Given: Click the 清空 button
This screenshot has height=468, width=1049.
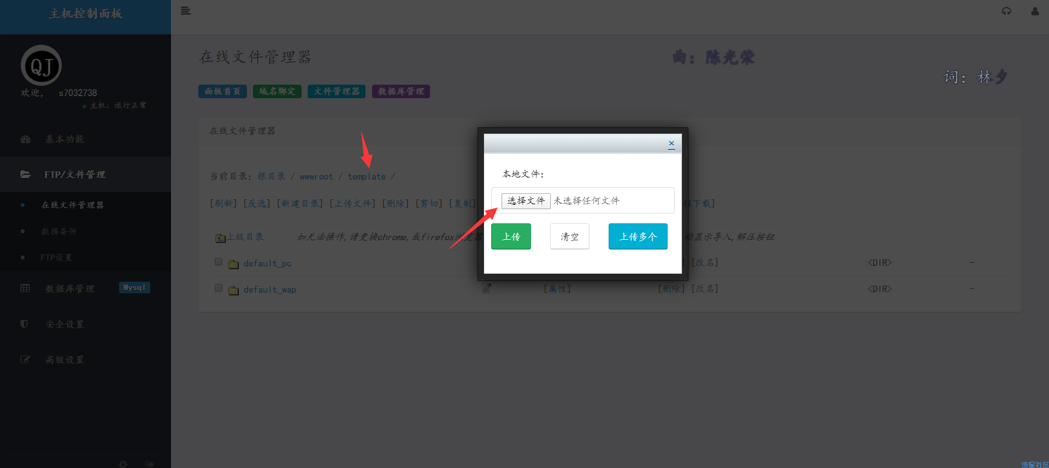Looking at the screenshot, I should tap(570, 236).
